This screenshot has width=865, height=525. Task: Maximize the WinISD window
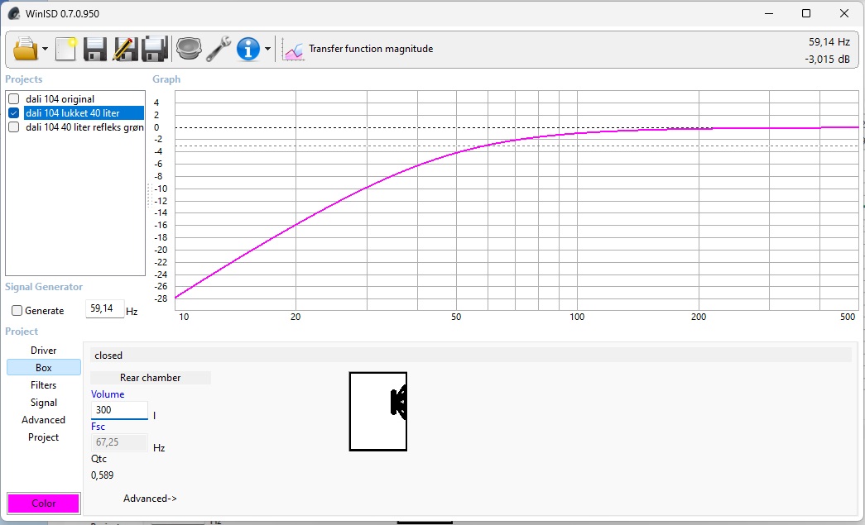[x=806, y=13]
